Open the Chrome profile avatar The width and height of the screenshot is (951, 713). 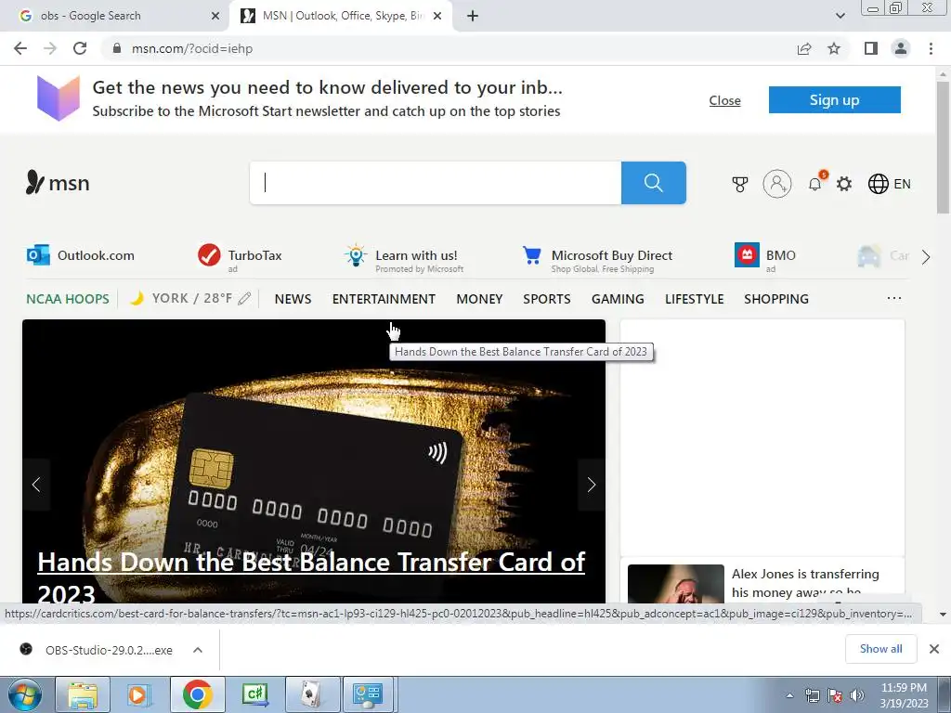pos(901,48)
